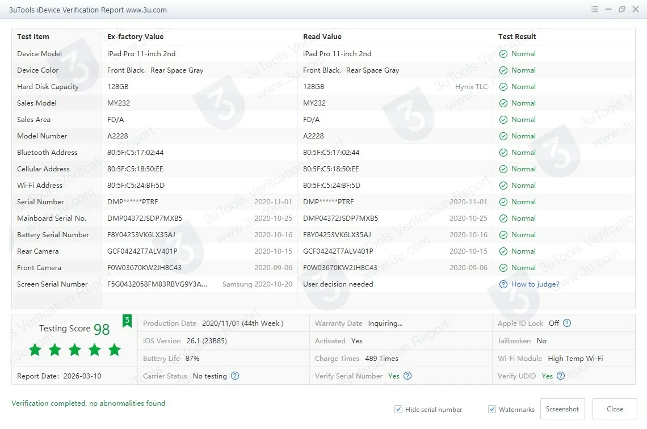Click the Test Result column header
This screenshot has height=429, width=647.
point(517,36)
